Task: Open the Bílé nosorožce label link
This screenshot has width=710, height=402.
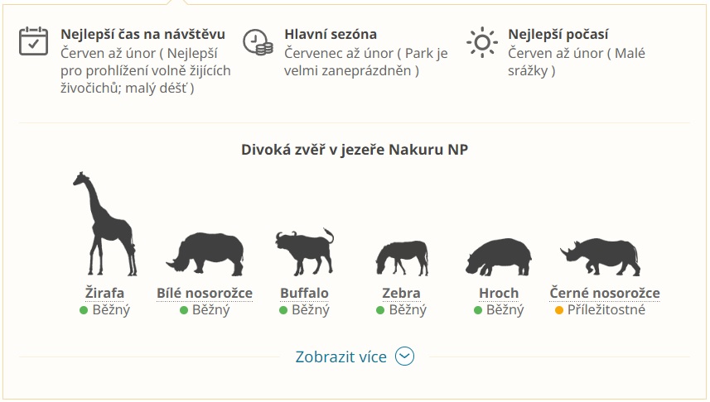Action: tap(205, 293)
